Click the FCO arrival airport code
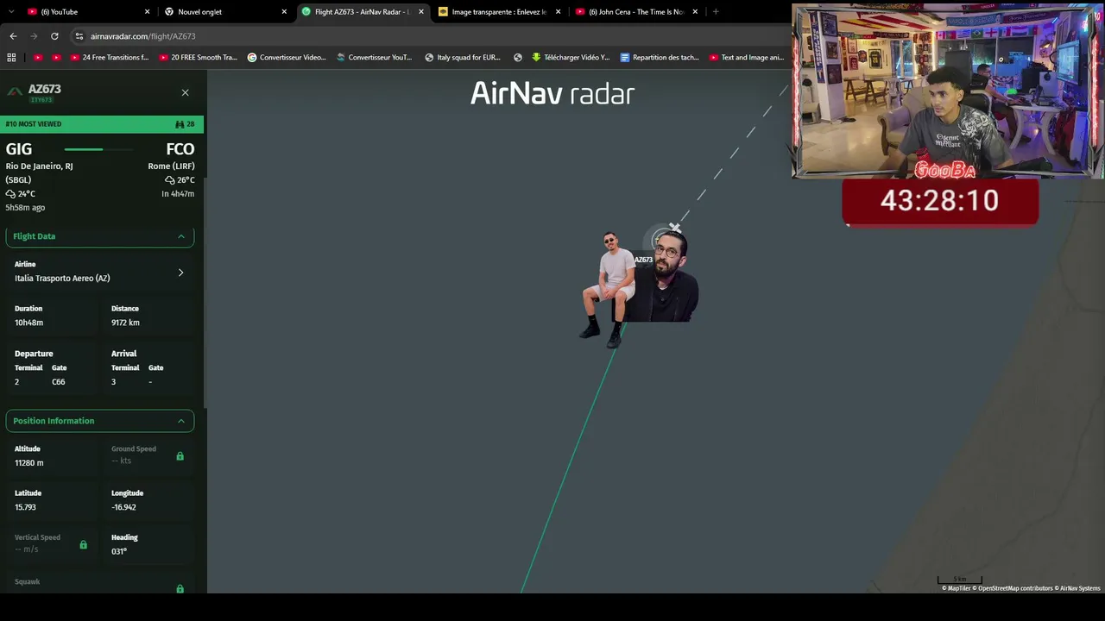Image resolution: width=1105 pixels, height=621 pixels. coord(180,149)
